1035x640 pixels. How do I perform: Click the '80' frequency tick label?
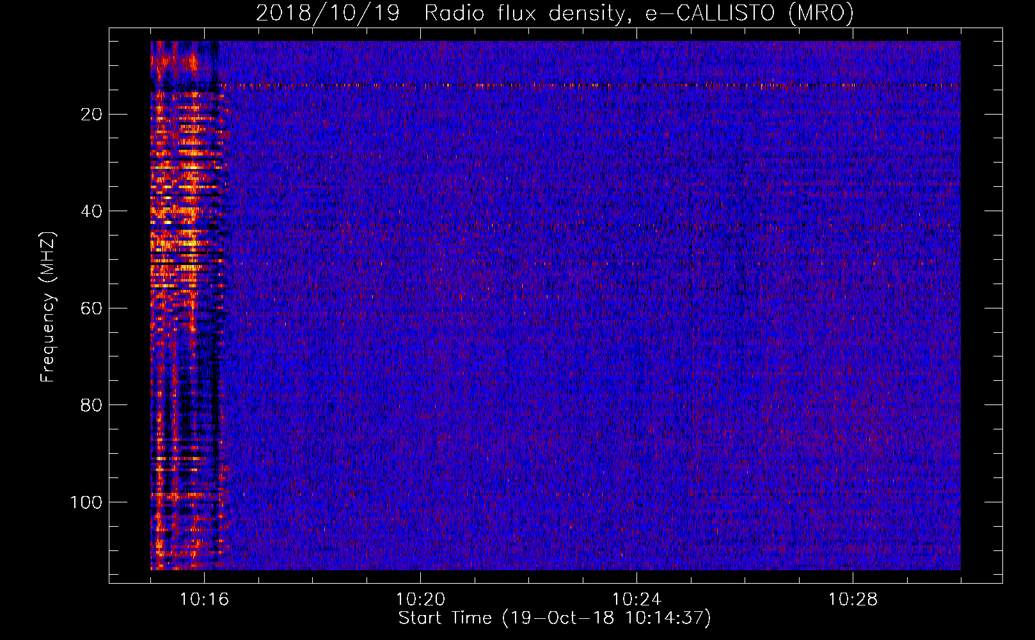click(x=92, y=405)
